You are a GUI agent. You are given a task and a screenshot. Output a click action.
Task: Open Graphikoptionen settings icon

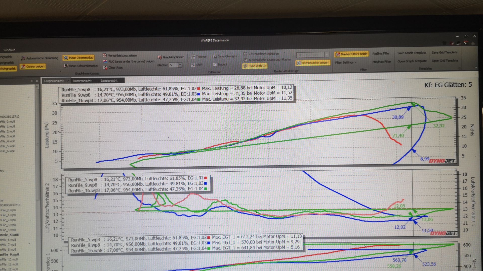point(159,57)
